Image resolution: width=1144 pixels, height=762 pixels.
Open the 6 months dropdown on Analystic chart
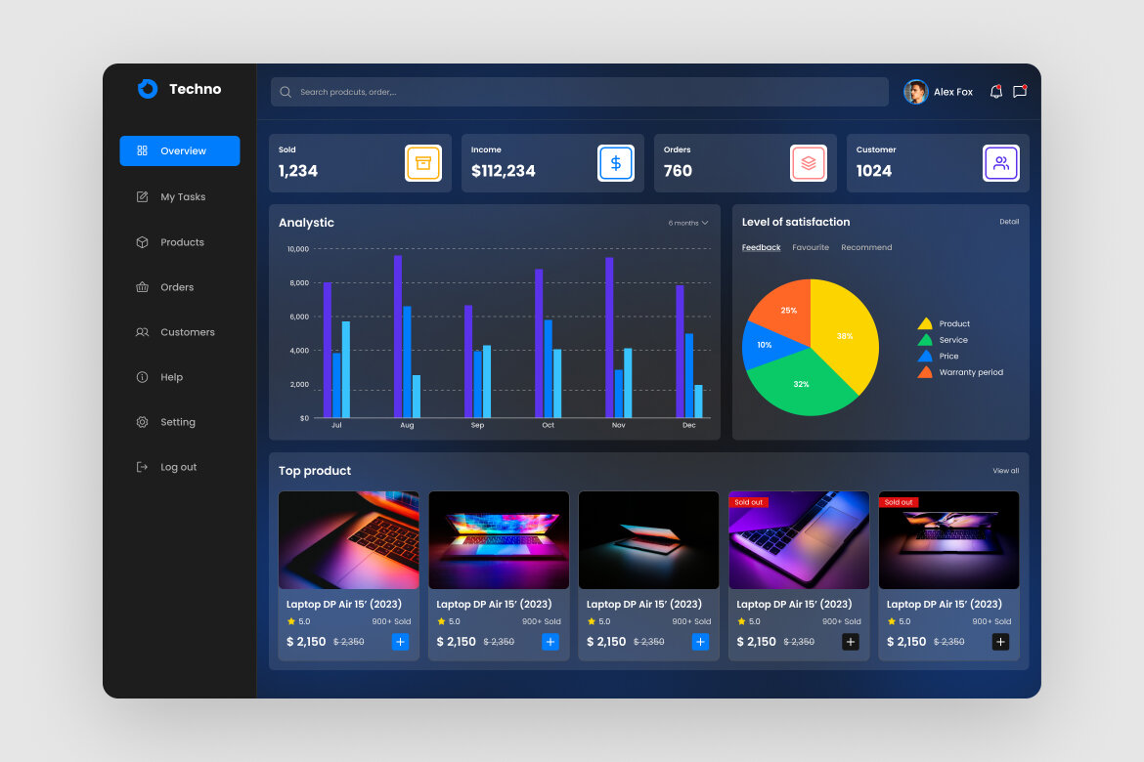click(686, 223)
